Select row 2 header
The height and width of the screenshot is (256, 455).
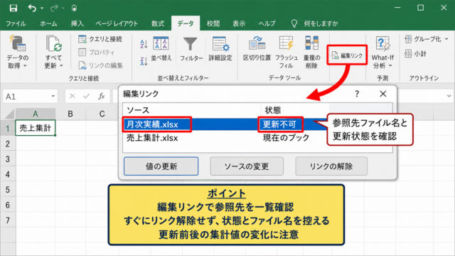pyautogui.click(x=8, y=144)
